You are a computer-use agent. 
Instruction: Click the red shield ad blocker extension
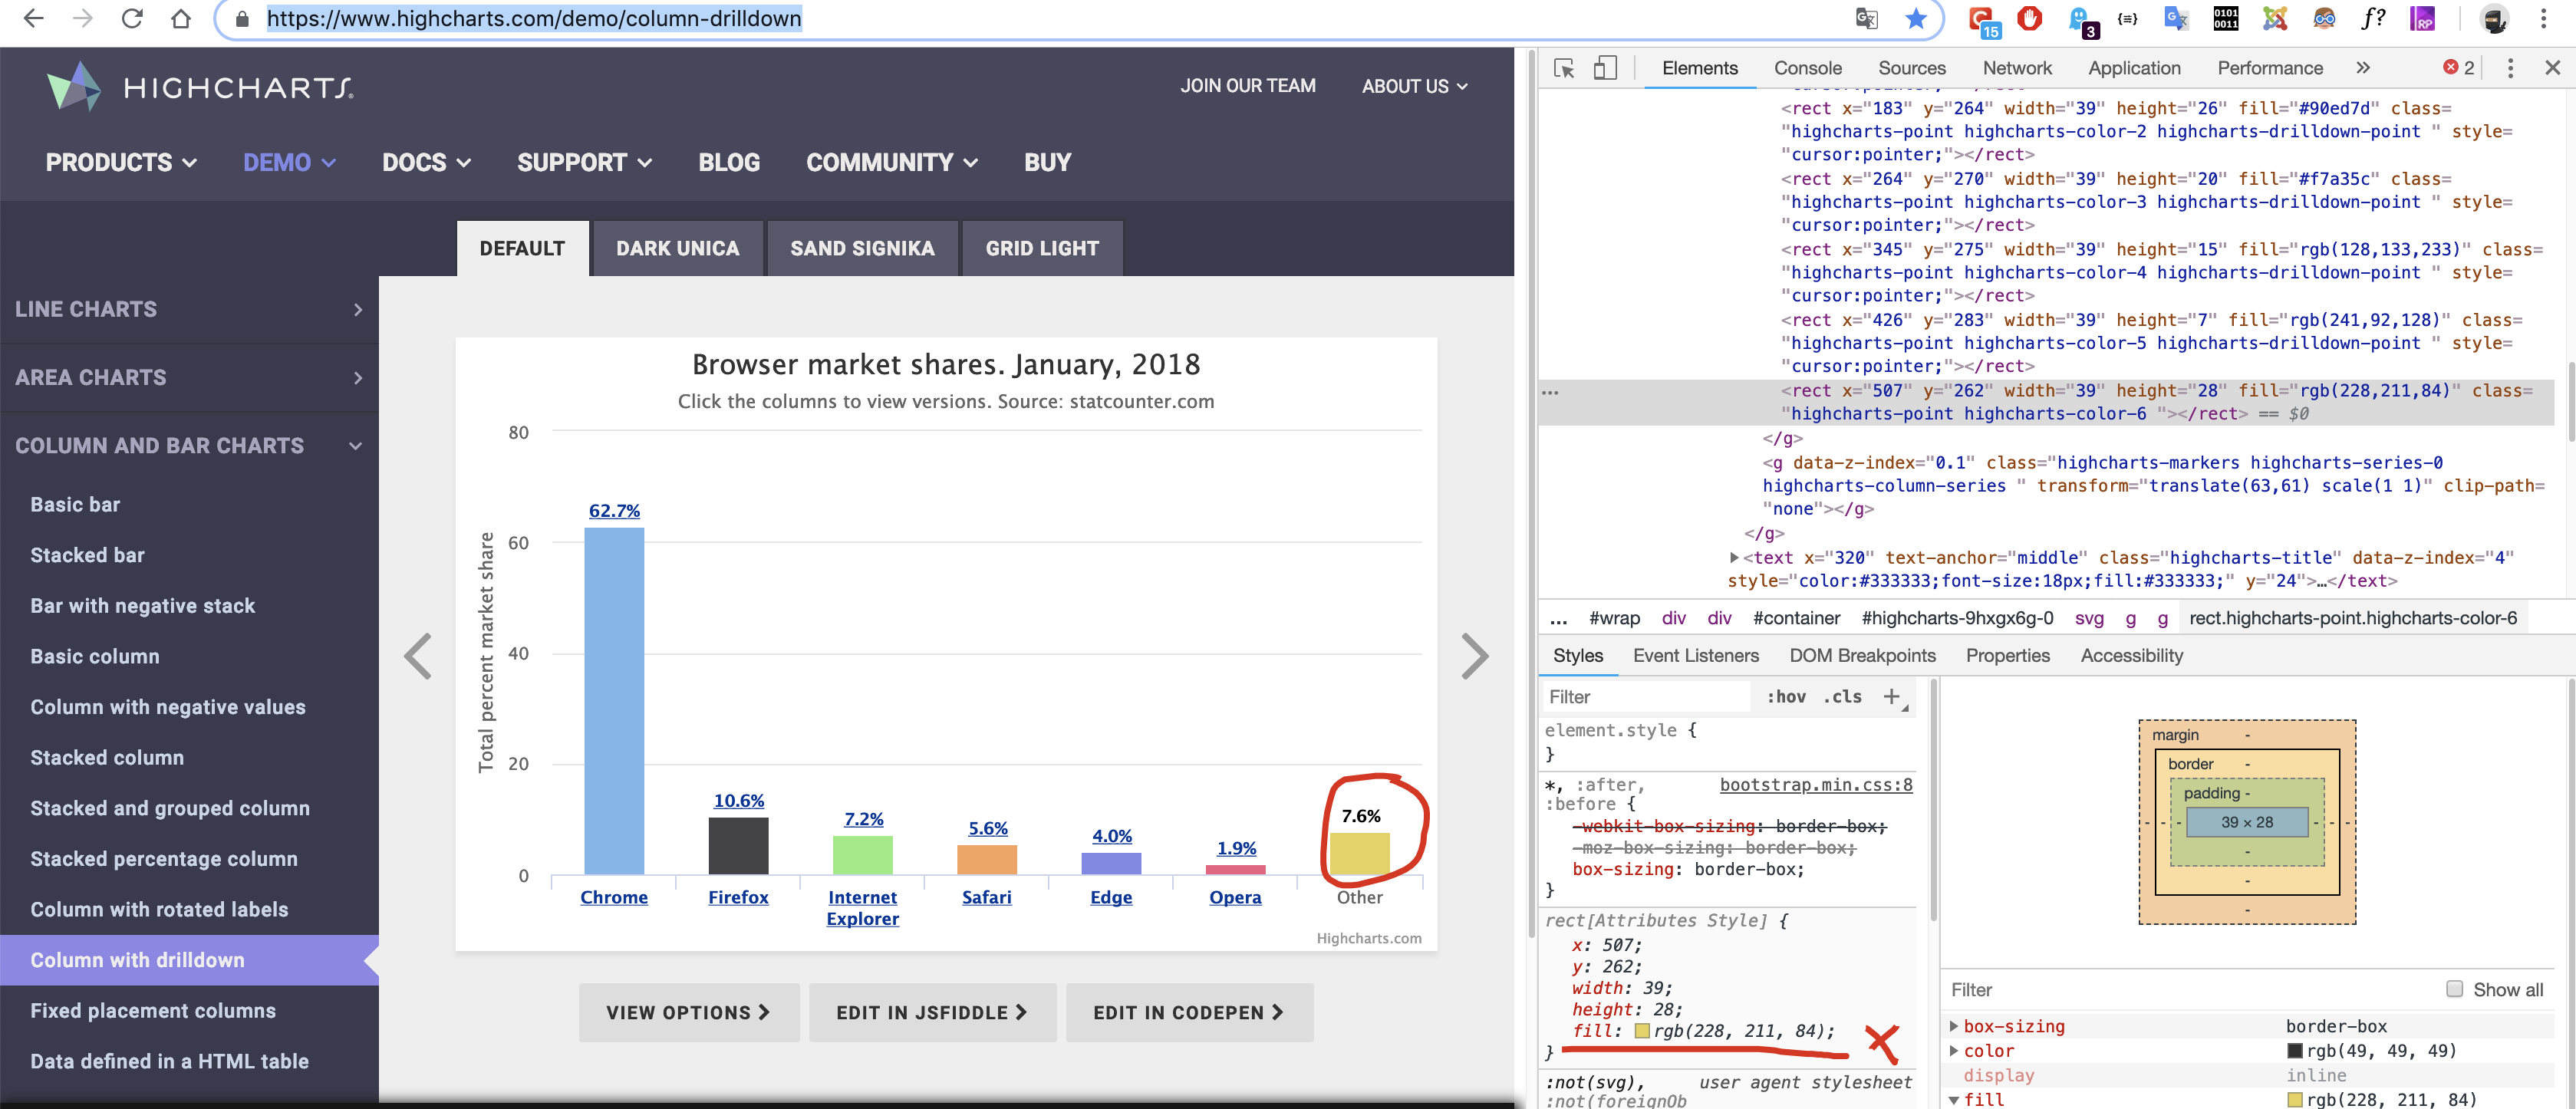pos(2030,18)
